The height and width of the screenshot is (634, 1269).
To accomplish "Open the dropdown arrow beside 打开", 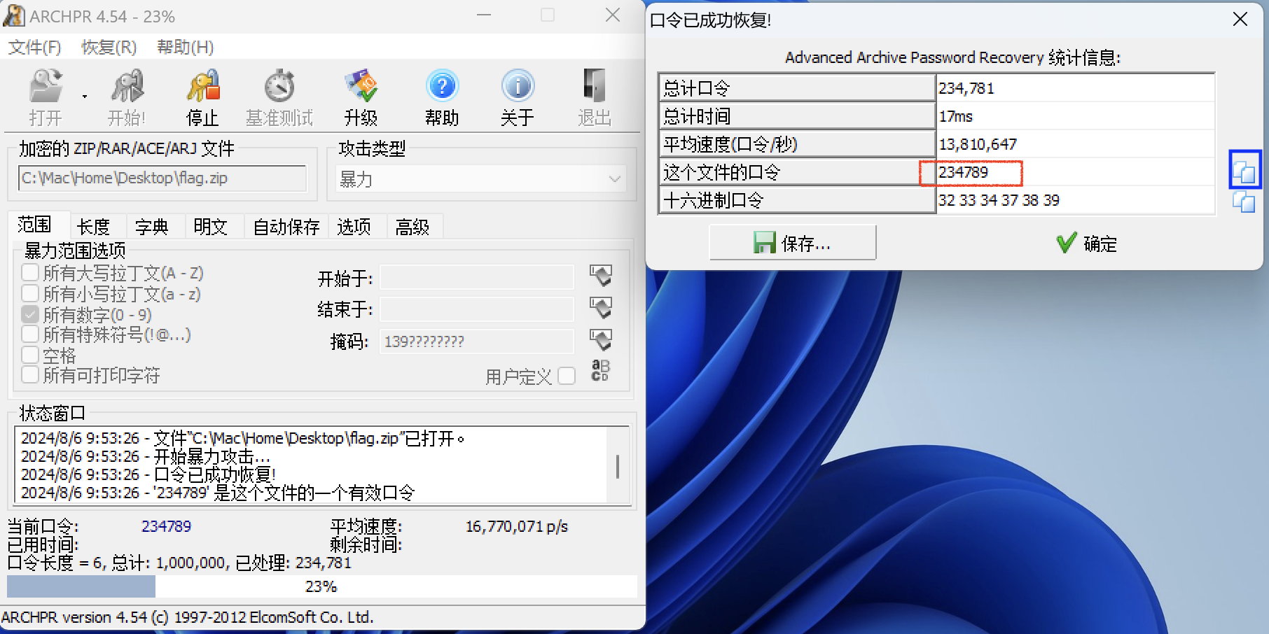I will pyautogui.click(x=85, y=97).
